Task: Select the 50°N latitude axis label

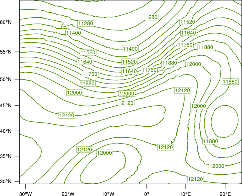Action: click(x=6, y=79)
